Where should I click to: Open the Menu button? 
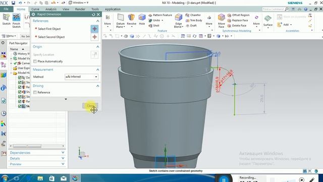coord(9,36)
